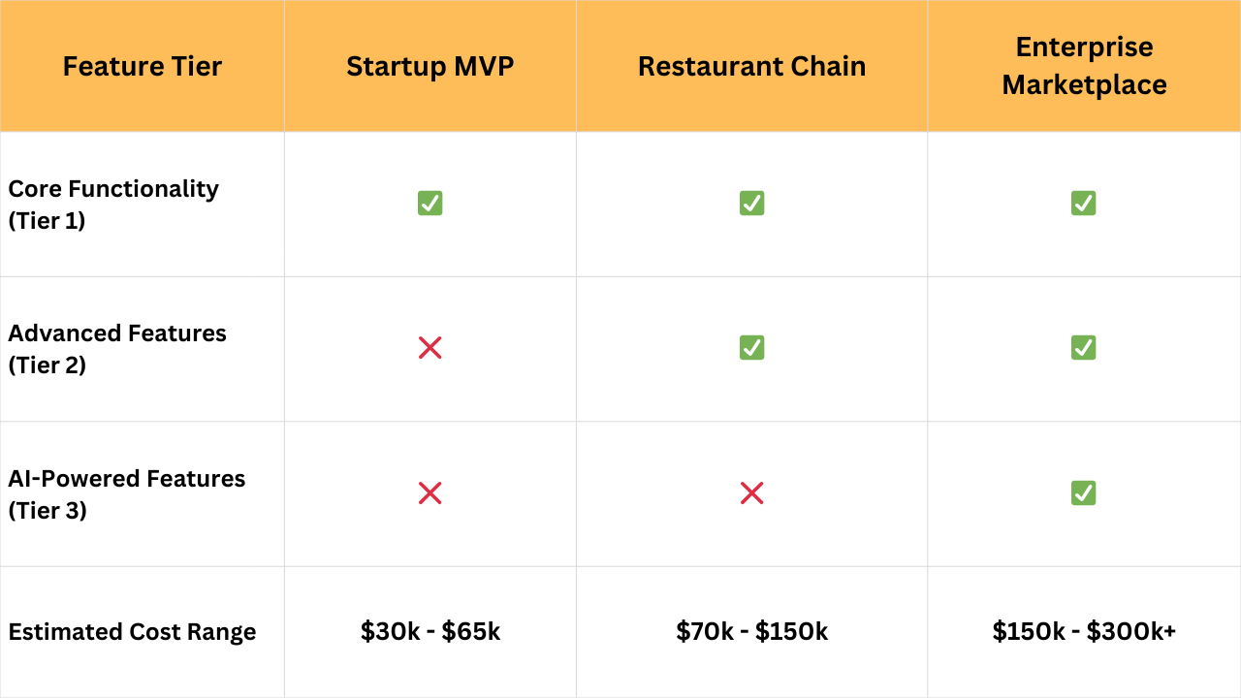Click the Core Functionality (Tier 1) row label
Viewport: 1241px width, 698px height.
(x=113, y=204)
